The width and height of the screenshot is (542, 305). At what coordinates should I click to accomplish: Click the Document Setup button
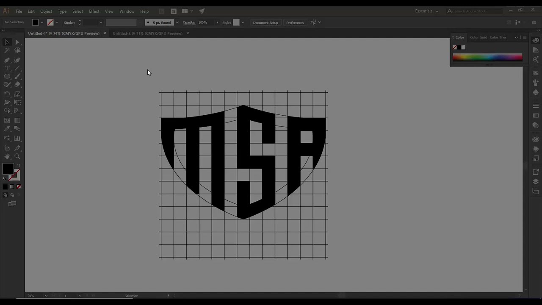coord(265,22)
